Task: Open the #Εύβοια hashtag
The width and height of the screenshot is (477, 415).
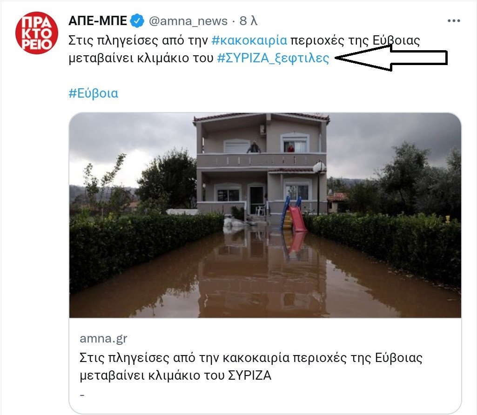Action: click(94, 93)
